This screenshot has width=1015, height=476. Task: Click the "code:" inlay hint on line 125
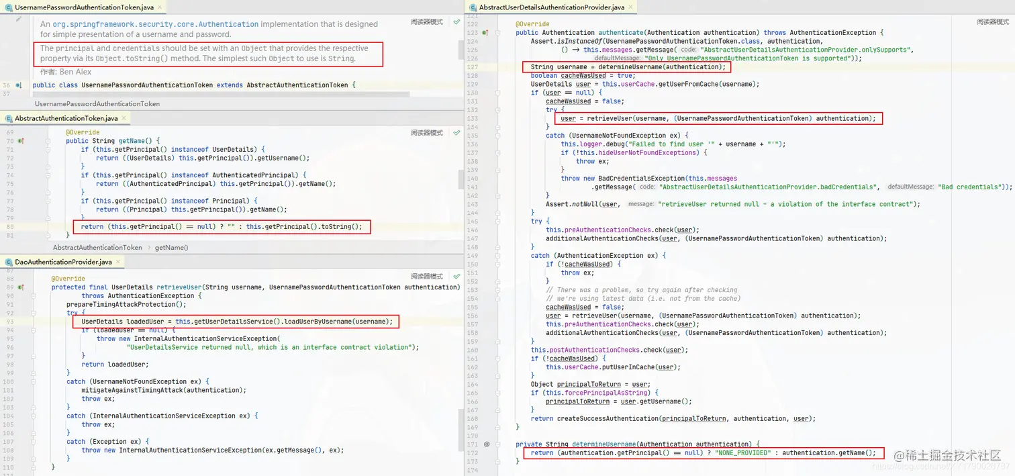click(x=689, y=50)
